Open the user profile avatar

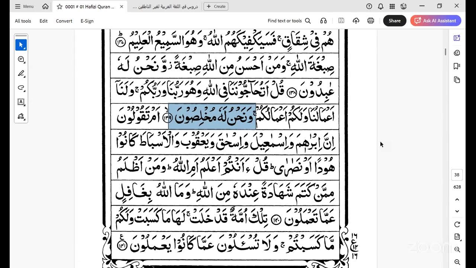pyautogui.click(x=403, y=6)
